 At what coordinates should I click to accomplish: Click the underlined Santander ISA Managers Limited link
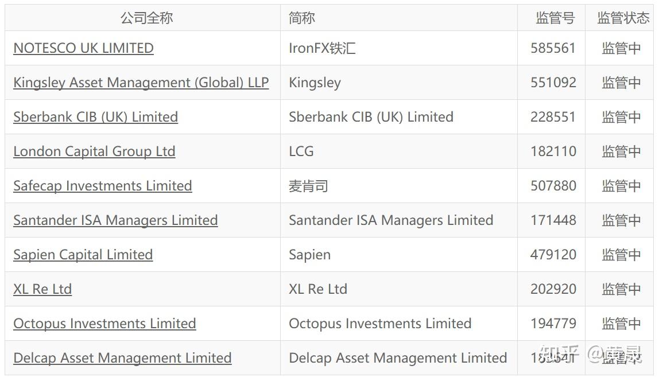coord(115,220)
